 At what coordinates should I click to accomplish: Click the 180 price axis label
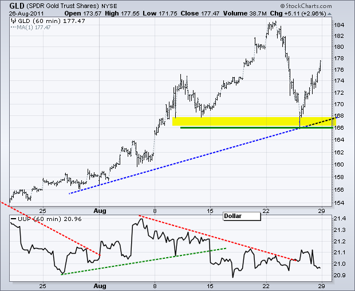click(x=339, y=46)
